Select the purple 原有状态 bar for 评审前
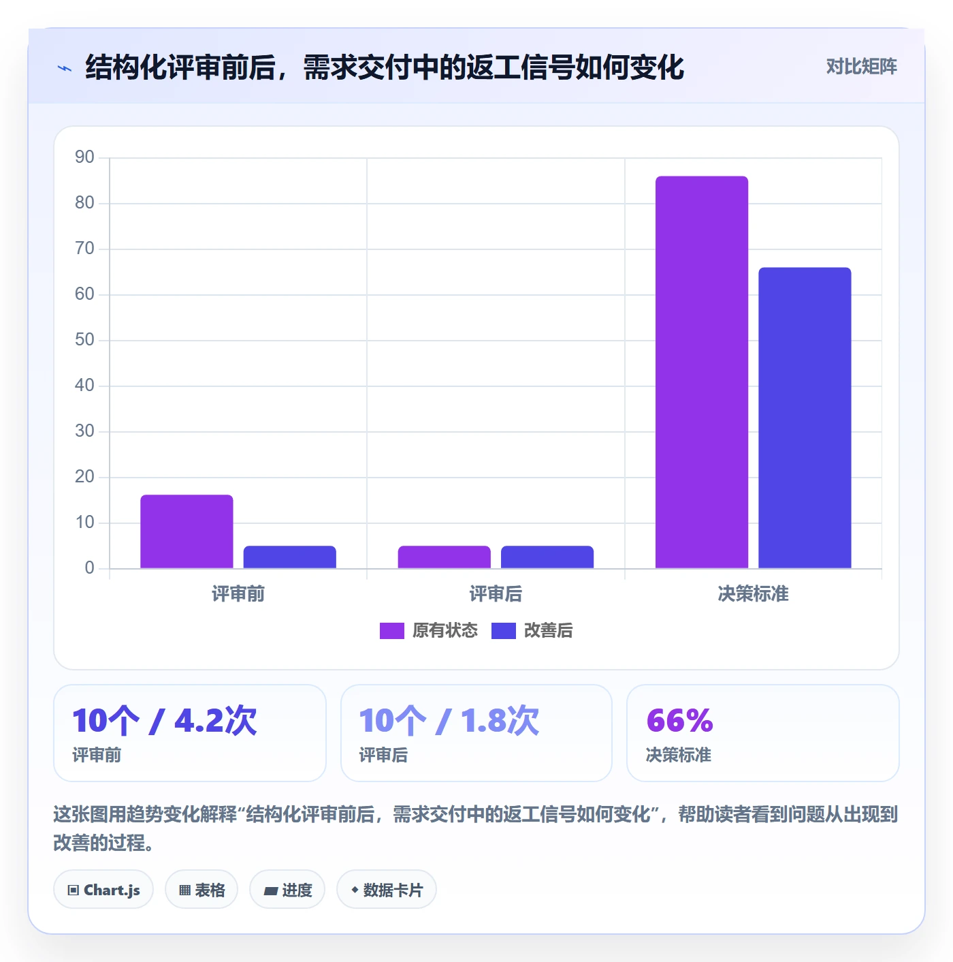 (187, 531)
